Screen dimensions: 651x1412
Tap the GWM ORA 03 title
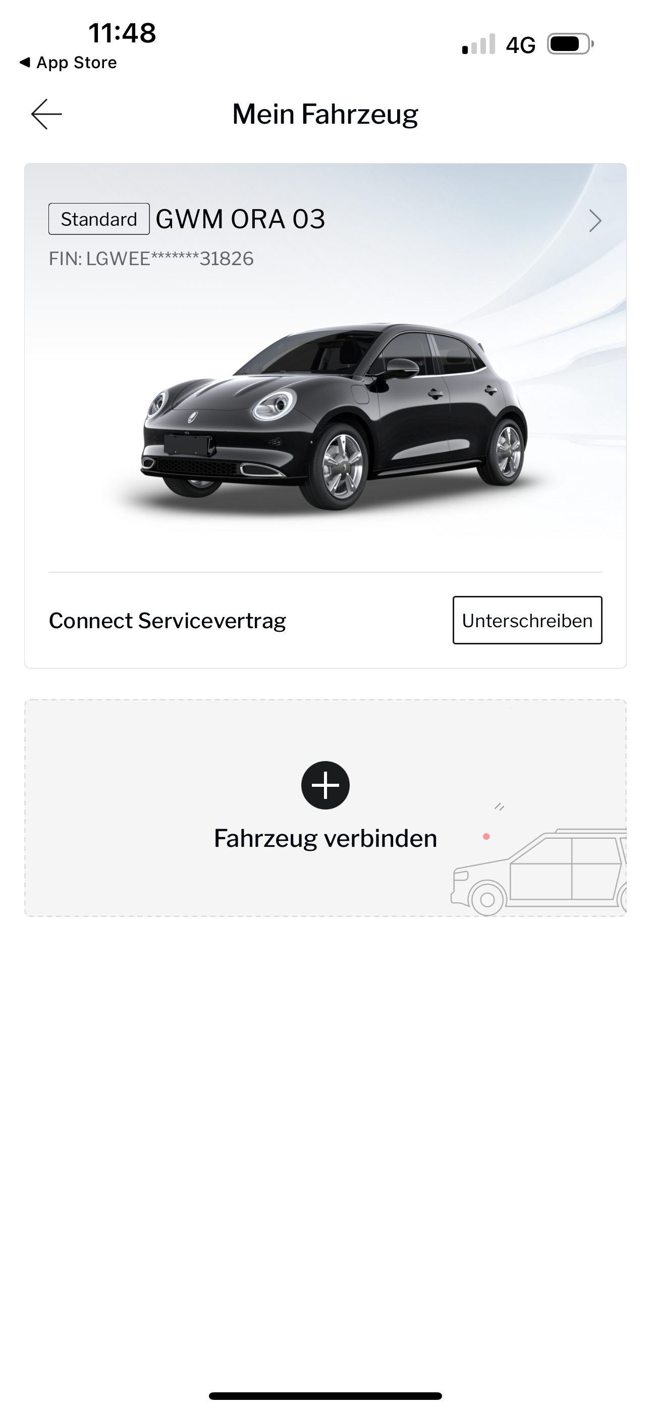(x=240, y=219)
